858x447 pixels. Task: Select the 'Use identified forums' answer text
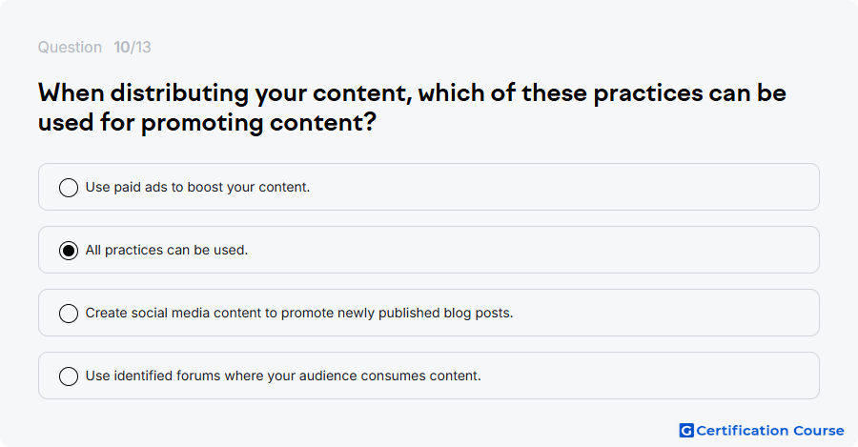pyautogui.click(x=283, y=376)
